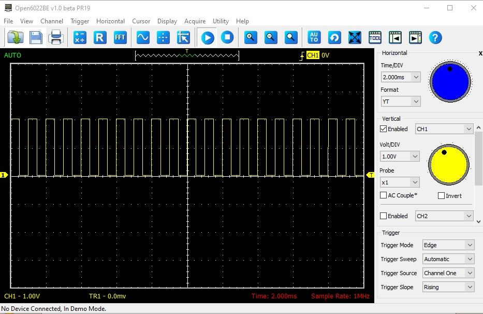Click the FFT toolbar icon
The image size is (483, 314).
[120, 37]
